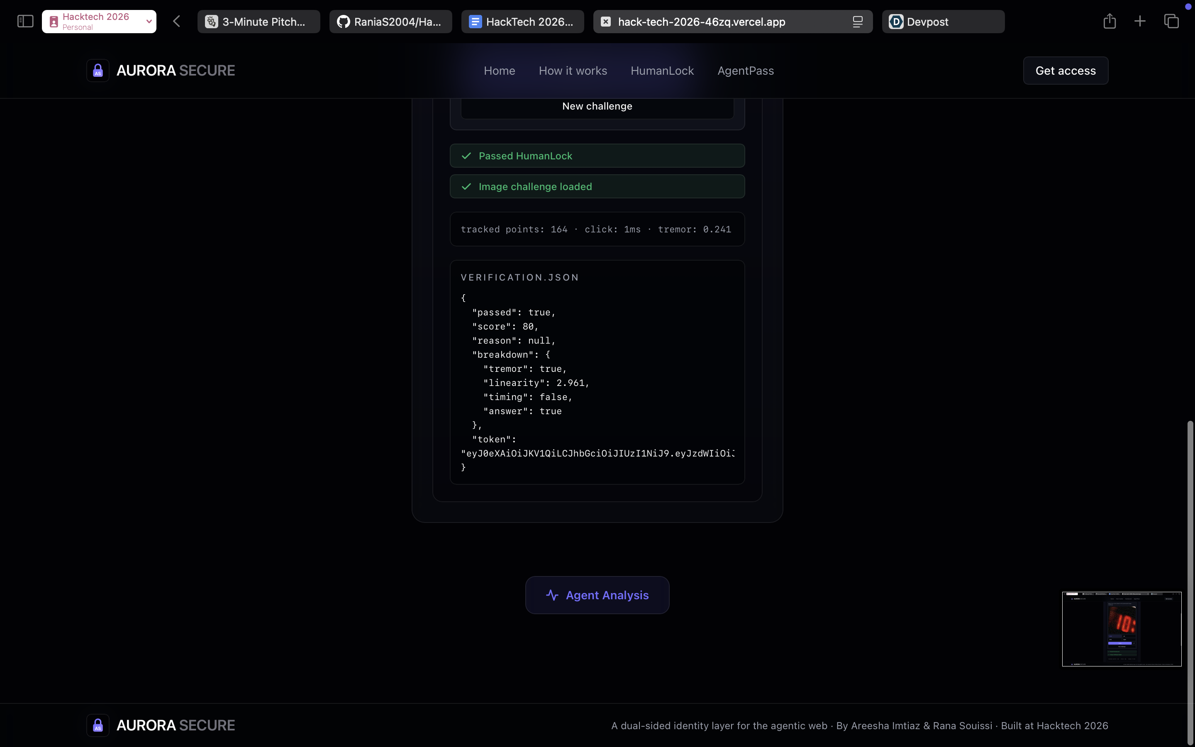Open the Agent Analysis button
Viewport: 1195px width, 747px height.
pyautogui.click(x=597, y=595)
